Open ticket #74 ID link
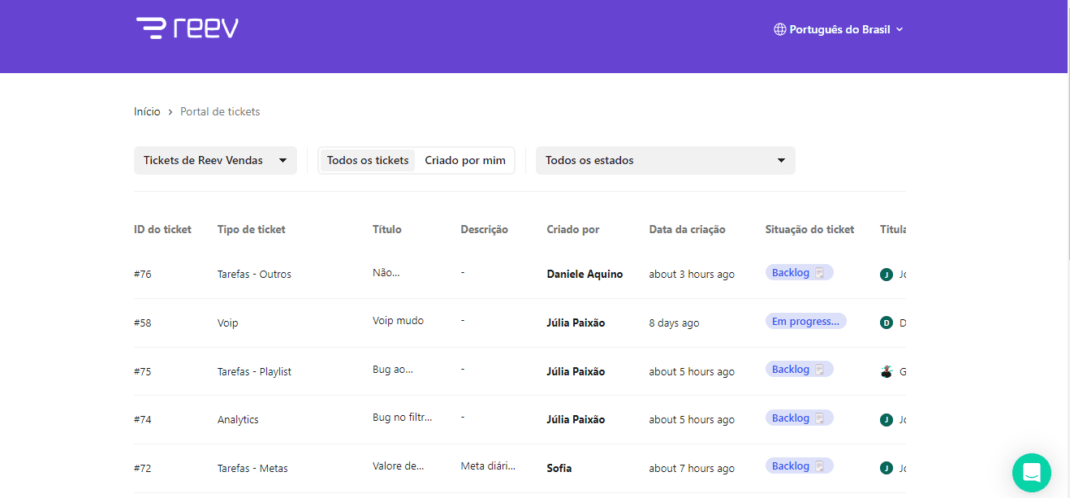1070x498 pixels. pos(143,419)
